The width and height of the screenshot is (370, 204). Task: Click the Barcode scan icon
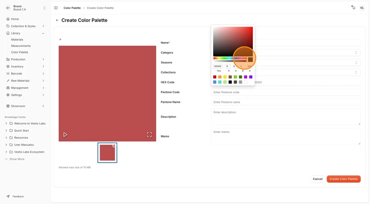pos(8,73)
